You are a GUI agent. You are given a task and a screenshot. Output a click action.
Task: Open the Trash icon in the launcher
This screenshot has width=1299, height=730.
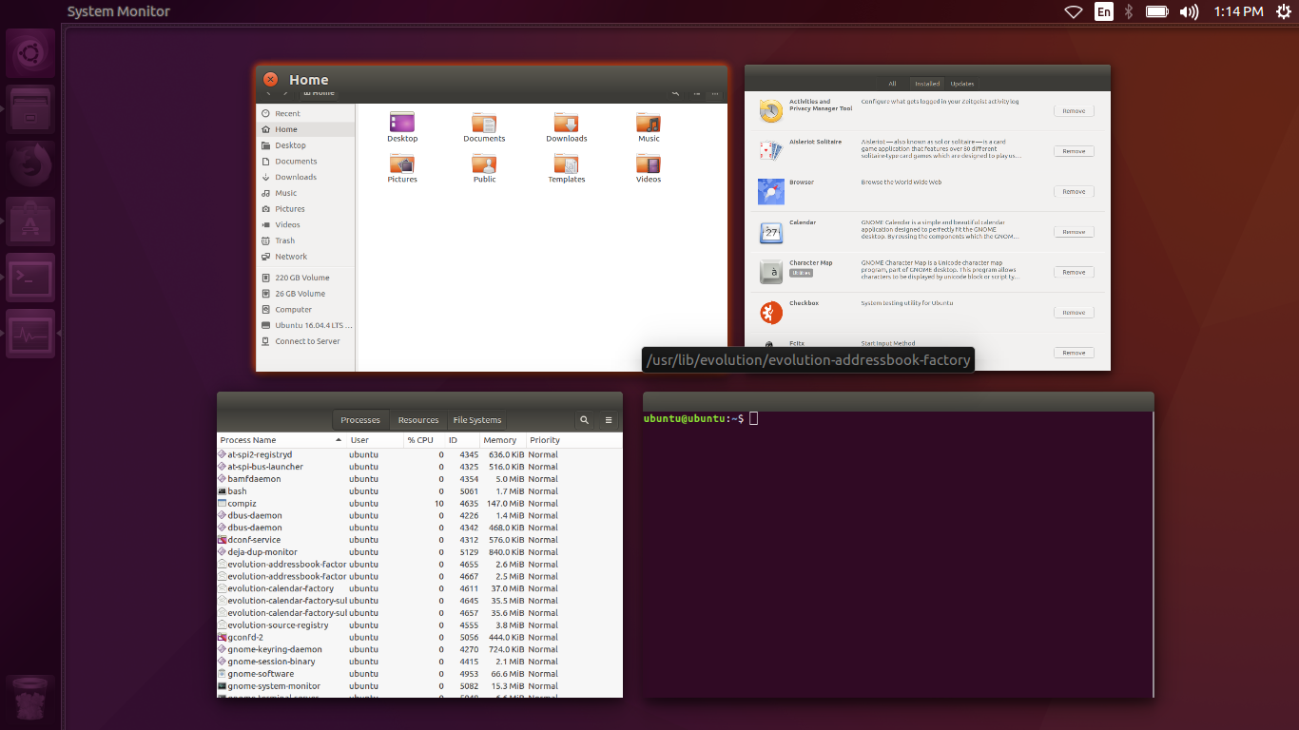(30, 701)
